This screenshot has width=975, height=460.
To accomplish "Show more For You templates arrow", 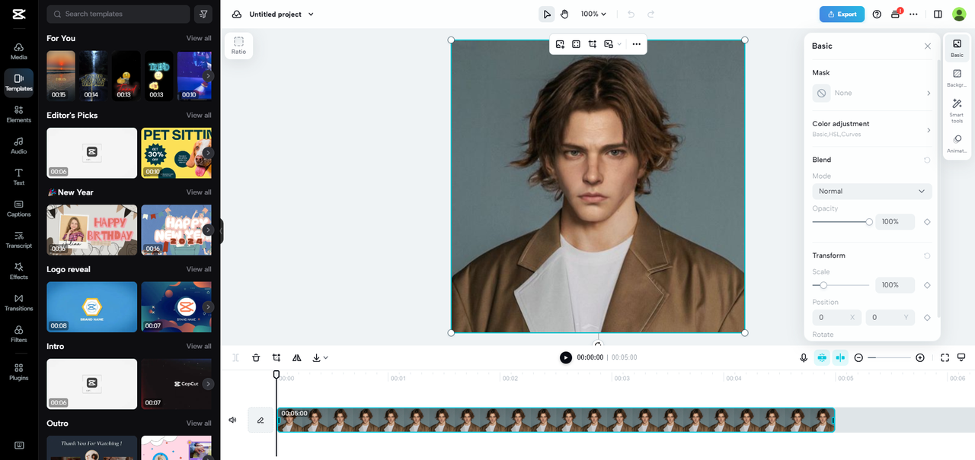I will coord(208,76).
